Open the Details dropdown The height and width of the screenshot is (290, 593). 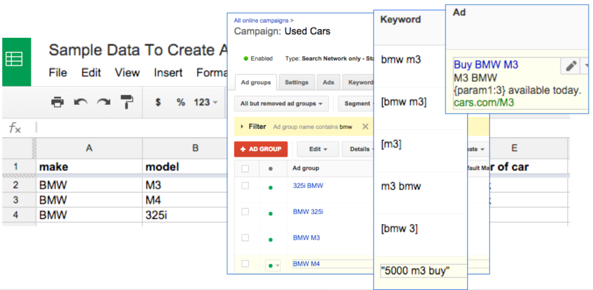click(x=358, y=149)
